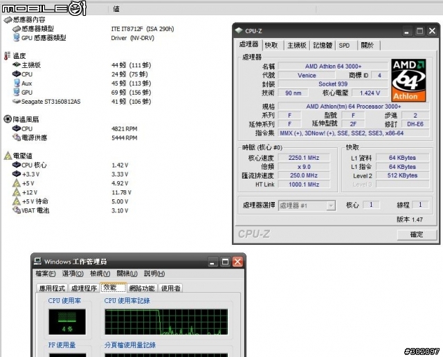Click the CPU core voltage icon

coord(17,165)
